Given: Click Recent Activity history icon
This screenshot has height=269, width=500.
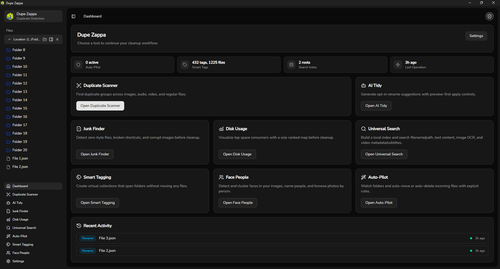Looking at the screenshot, I should click(x=79, y=226).
